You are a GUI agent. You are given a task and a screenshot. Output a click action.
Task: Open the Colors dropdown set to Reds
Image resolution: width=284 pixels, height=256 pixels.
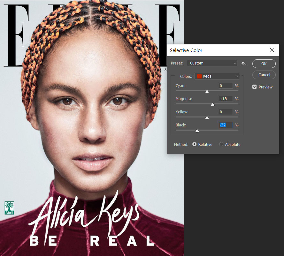click(217, 76)
